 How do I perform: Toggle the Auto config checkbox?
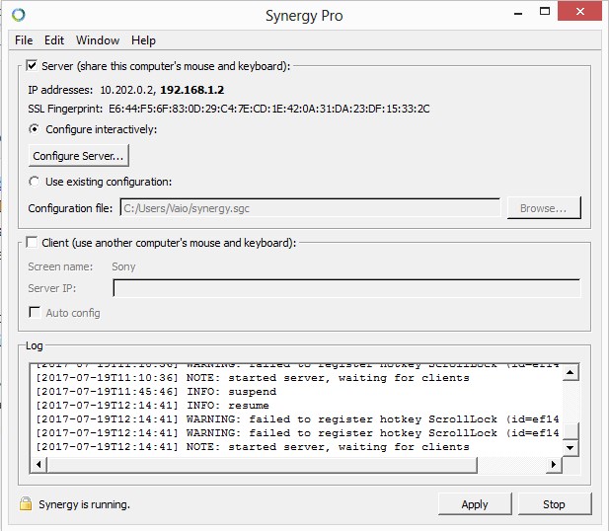(35, 312)
